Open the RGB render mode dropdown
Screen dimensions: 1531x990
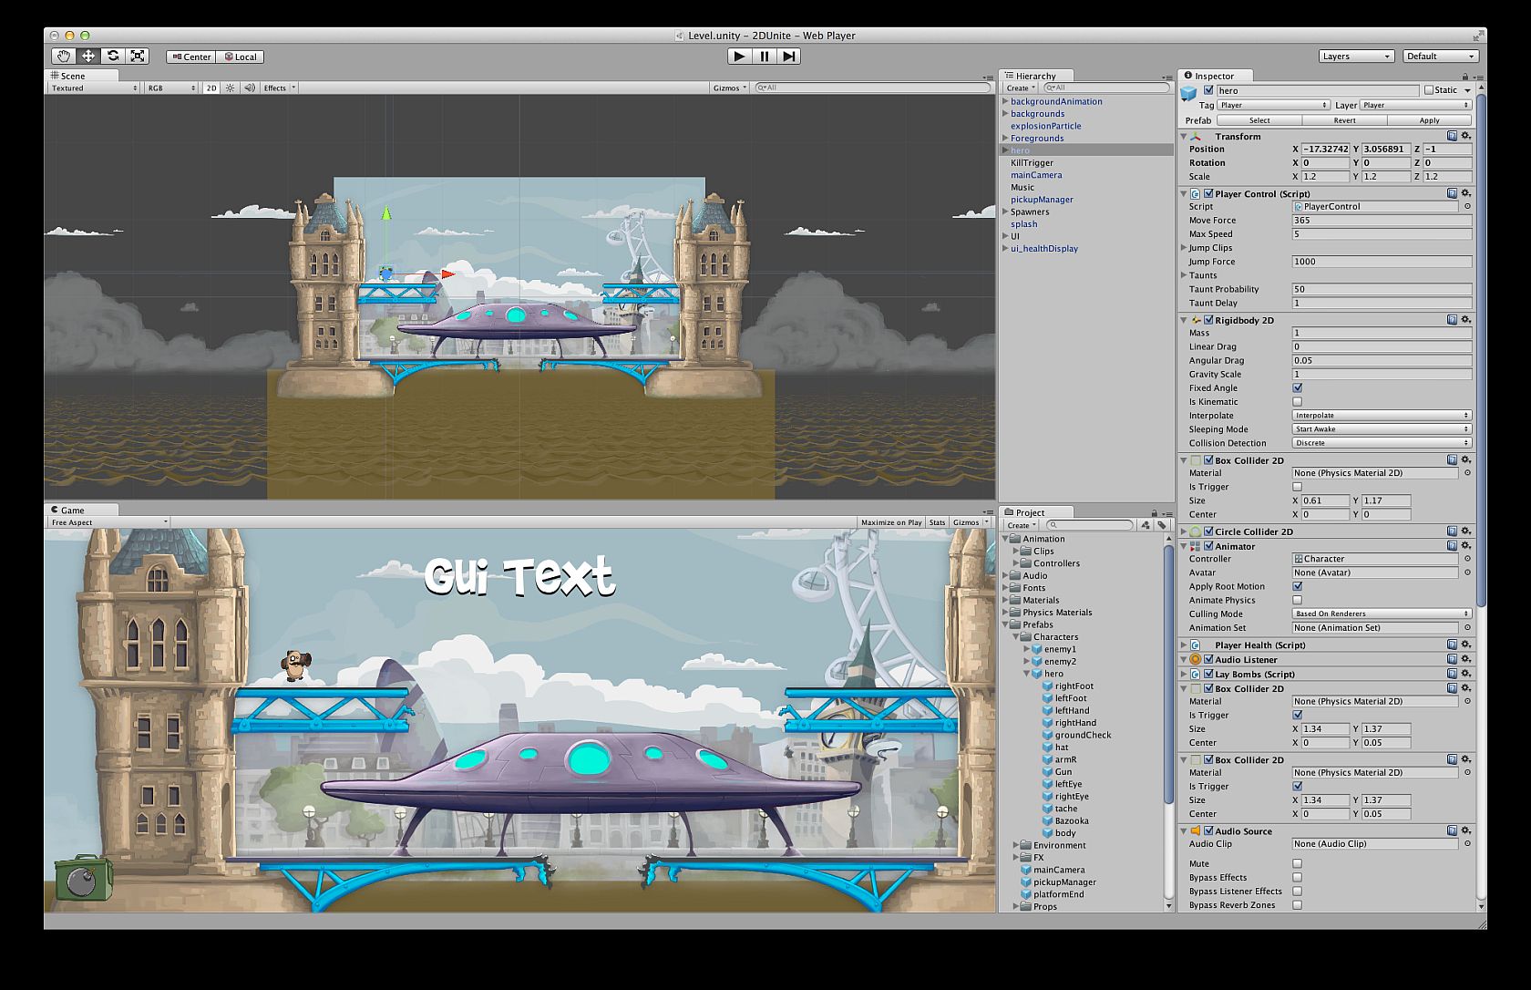click(171, 88)
